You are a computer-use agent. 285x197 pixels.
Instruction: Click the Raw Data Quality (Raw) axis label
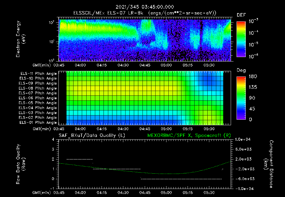point(21,164)
